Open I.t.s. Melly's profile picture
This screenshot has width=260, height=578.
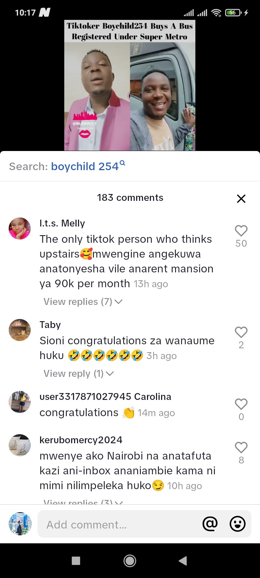point(19,228)
